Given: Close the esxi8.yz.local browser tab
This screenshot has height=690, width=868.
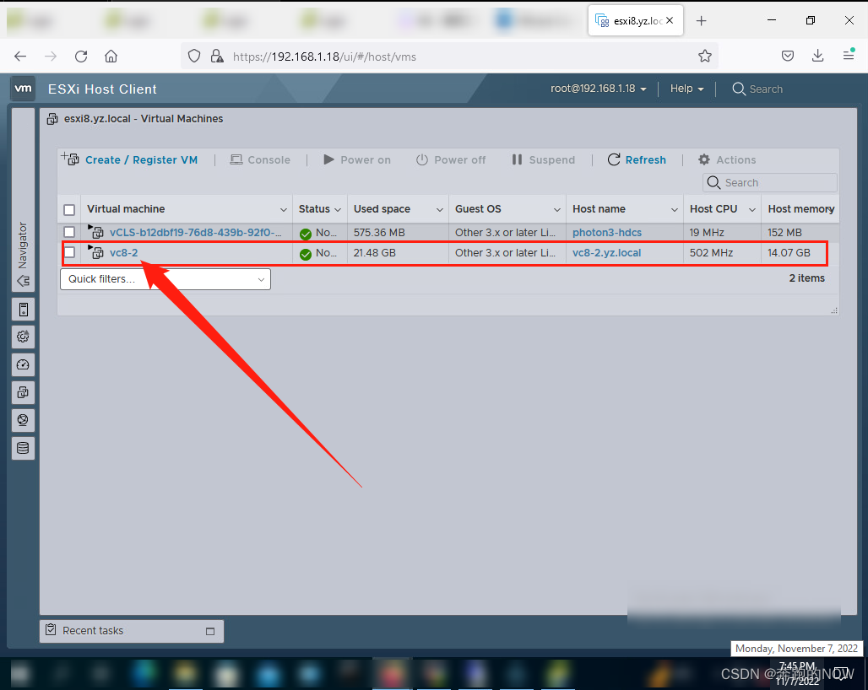Looking at the screenshot, I should click(670, 20).
